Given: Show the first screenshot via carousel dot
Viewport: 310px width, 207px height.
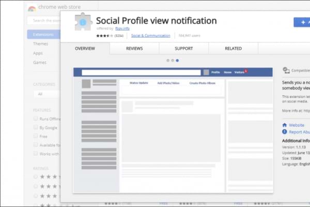Looking at the screenshot, I should [168, 61].
